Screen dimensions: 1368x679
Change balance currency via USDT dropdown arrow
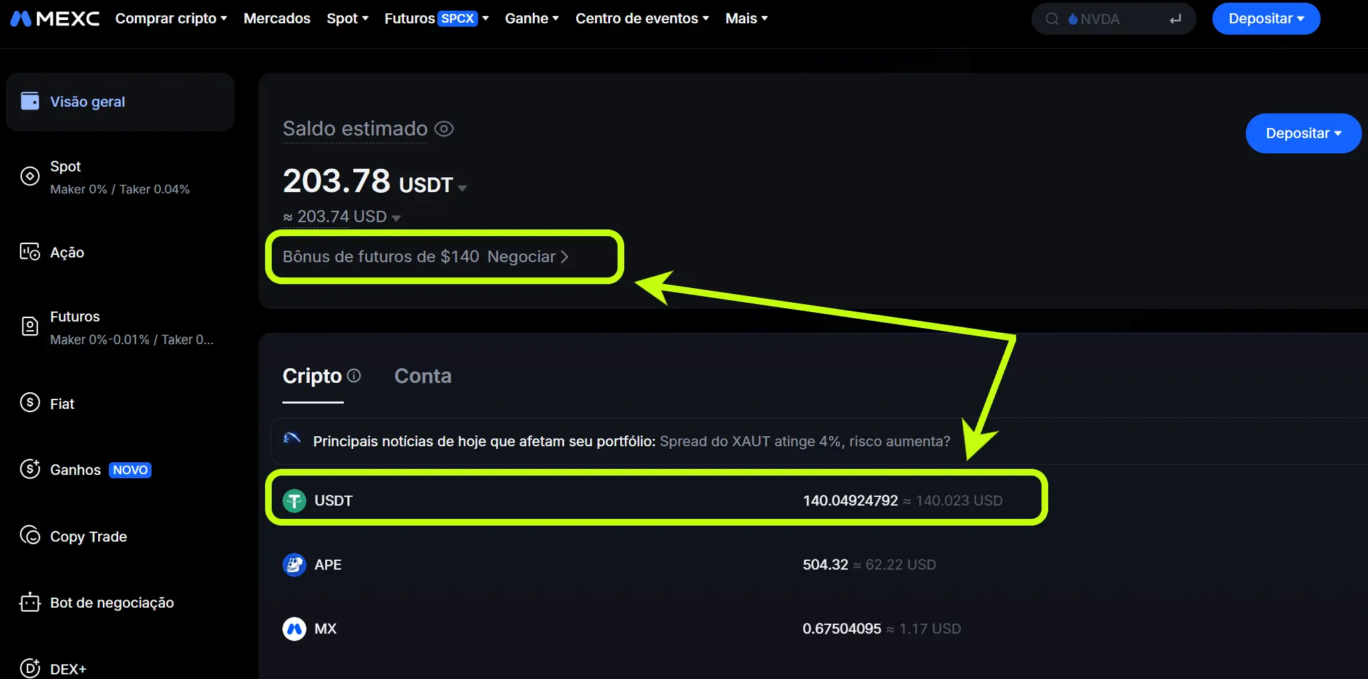click(x=462, y=188)
